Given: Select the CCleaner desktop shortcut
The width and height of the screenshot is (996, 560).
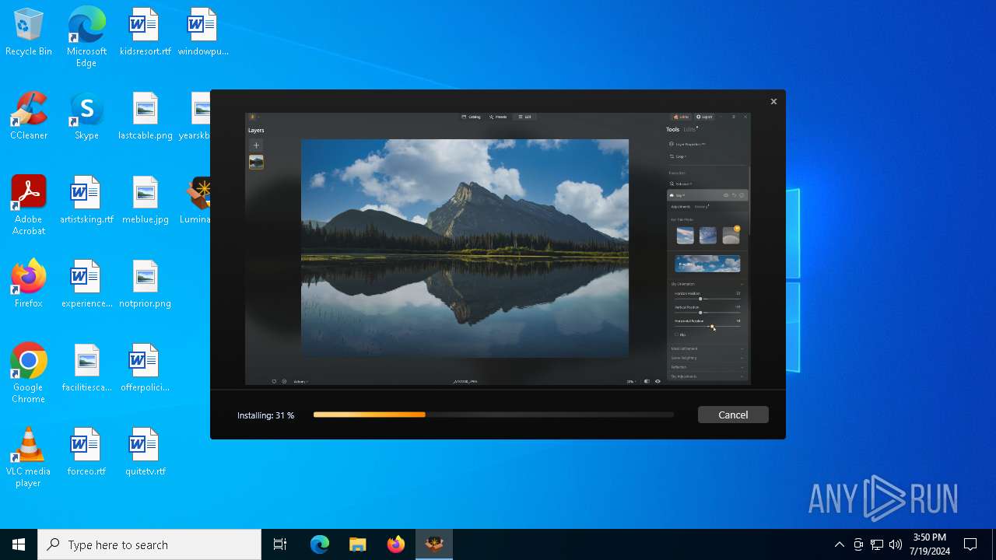Looking at the screenshot, I should tap(29, 117).
